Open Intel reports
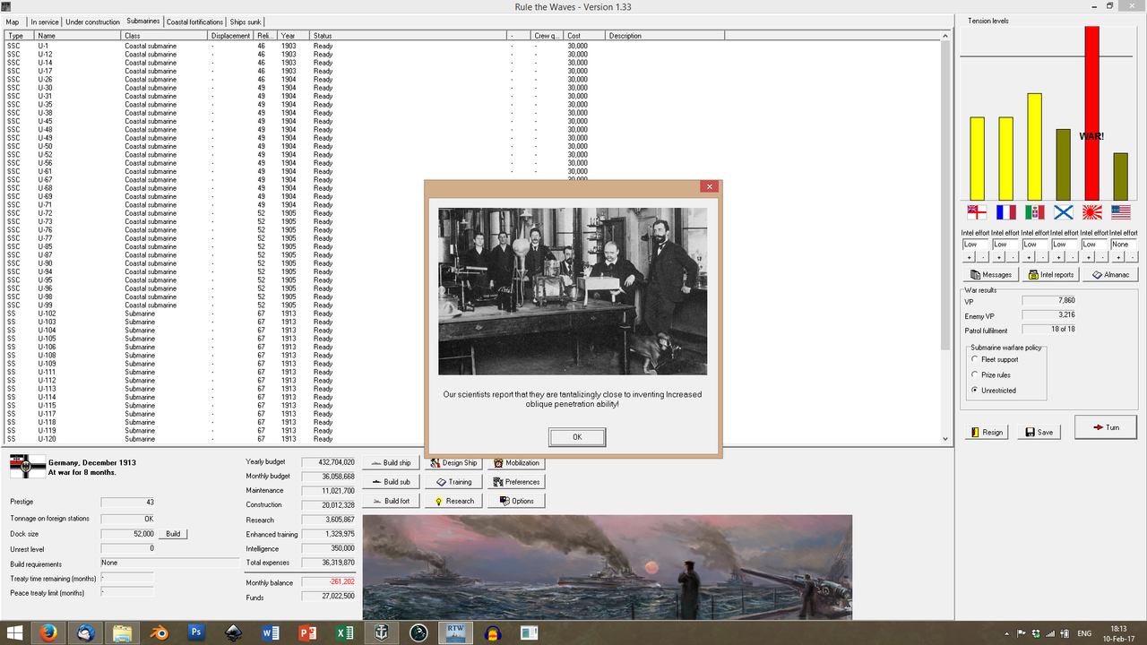 click(x=1050, y=275)
